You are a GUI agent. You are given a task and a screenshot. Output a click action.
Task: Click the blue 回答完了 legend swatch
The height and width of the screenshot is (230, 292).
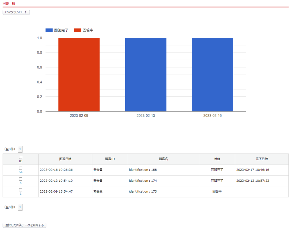point(49,30)
